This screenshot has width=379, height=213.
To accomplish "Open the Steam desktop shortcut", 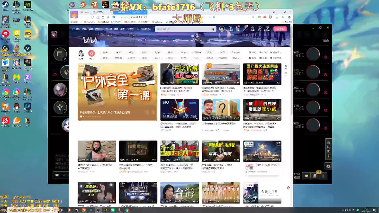I will [5, 5].
